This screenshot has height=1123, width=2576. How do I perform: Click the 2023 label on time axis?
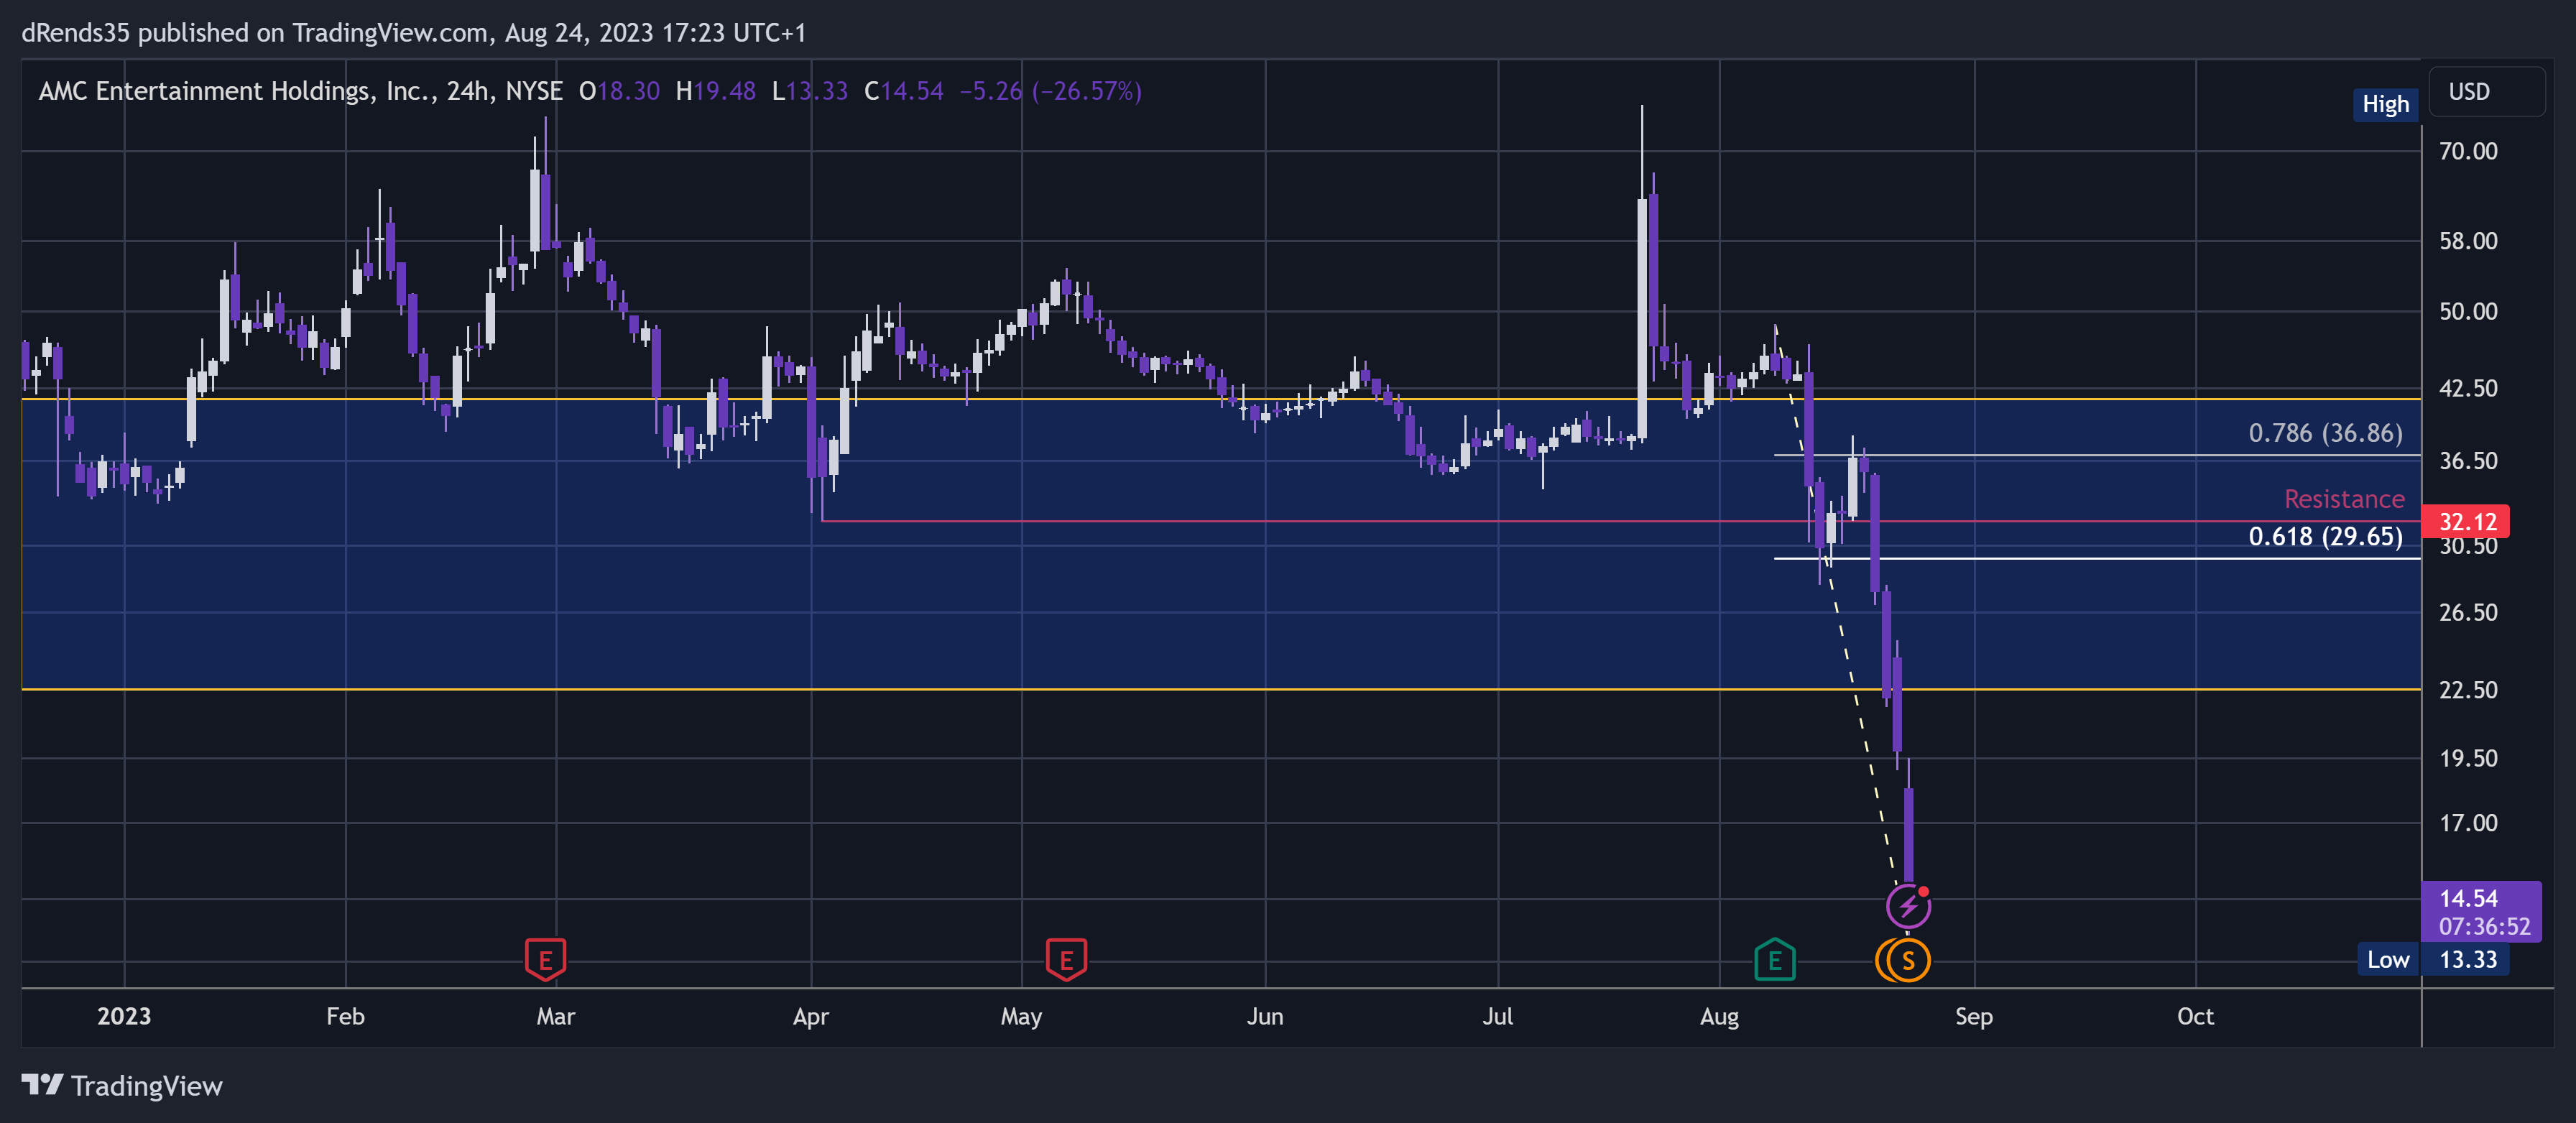point(124,1016)
